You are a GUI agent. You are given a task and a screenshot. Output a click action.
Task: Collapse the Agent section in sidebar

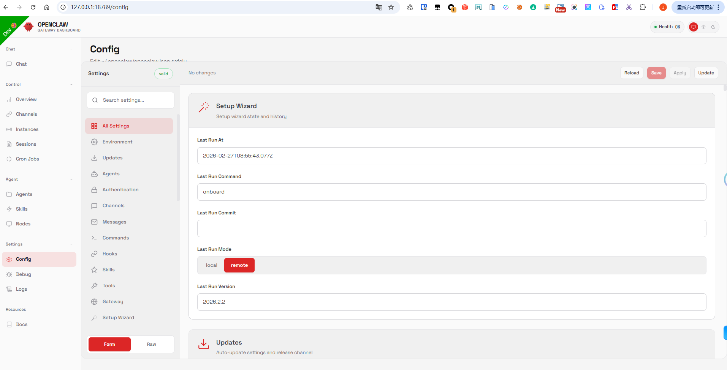(71, 179)
